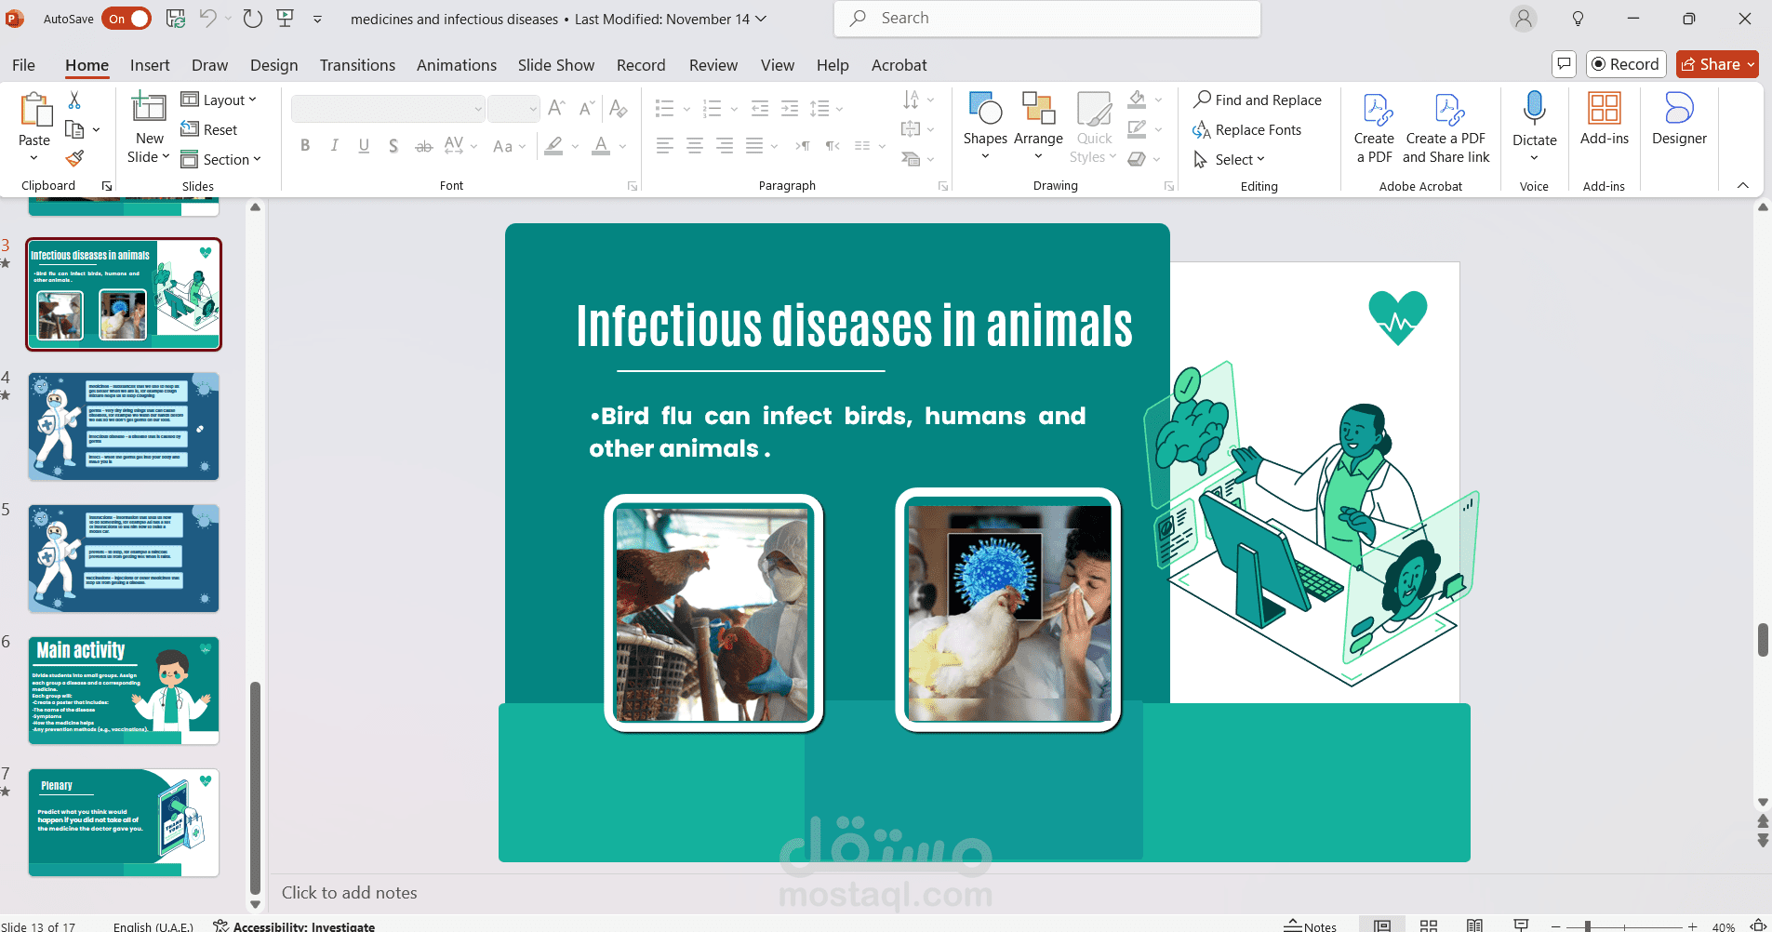Click the Format Painter brush icon
The image size is (1772, 932).
75,159
